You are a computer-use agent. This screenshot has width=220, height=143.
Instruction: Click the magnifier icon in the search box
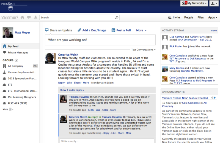coord(117,18)
